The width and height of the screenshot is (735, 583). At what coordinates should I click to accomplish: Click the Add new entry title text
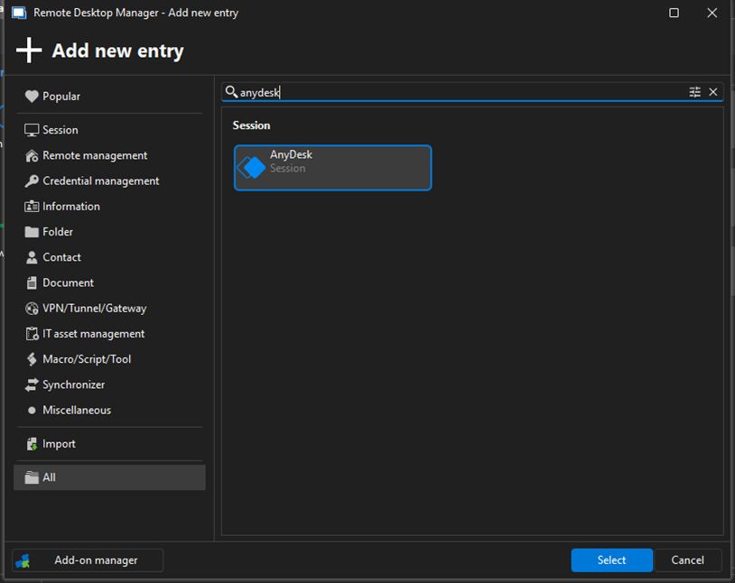pyautogui.click(x=117, y=51)
